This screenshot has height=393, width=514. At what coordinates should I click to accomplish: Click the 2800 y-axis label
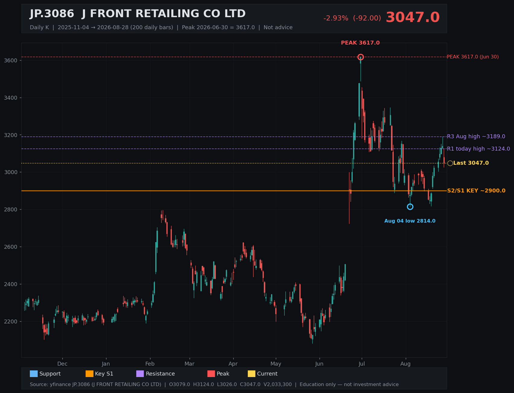tap(11, 210)
